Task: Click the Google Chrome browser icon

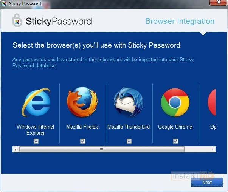Action: (175, 102)
